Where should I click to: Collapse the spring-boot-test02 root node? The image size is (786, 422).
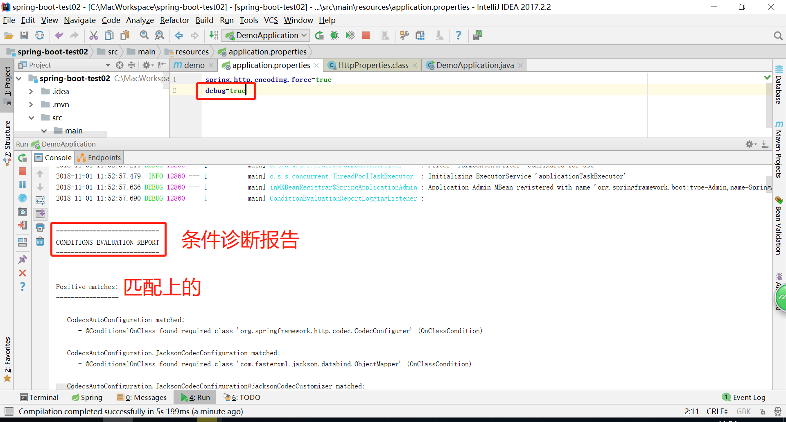(19, 78)
